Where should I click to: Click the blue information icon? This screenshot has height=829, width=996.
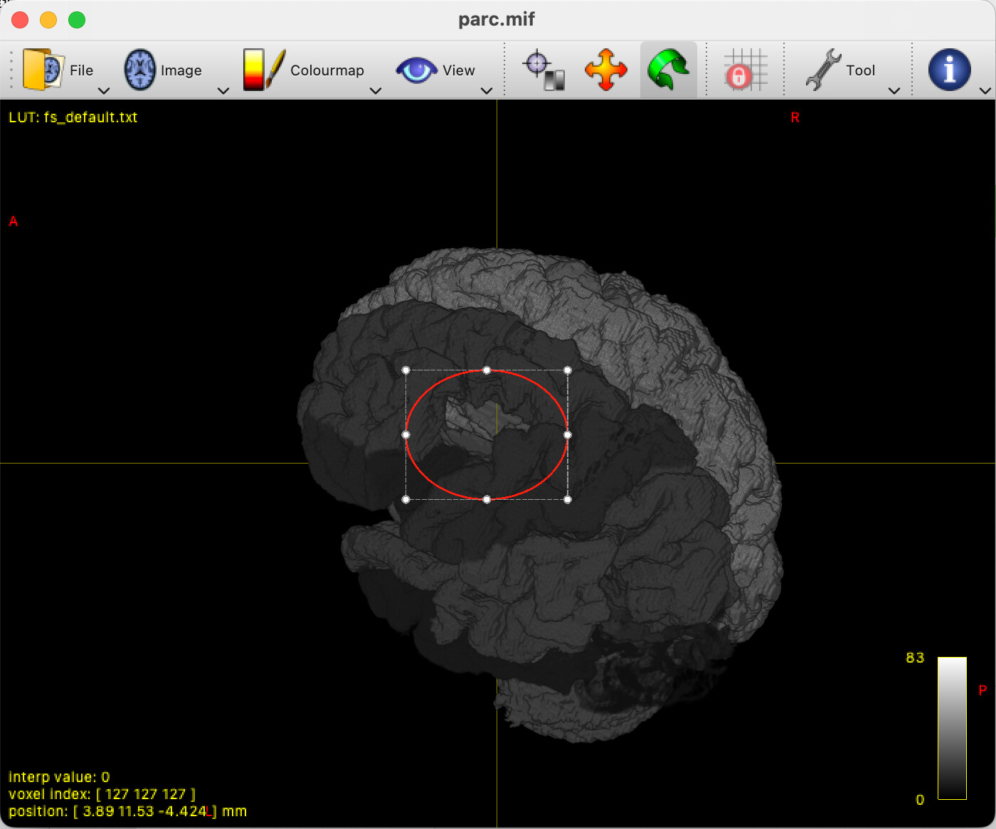[x=950, y=70]
